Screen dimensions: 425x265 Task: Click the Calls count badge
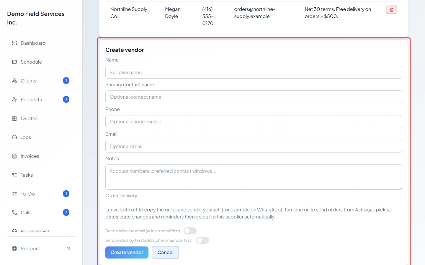pos(66,212)
